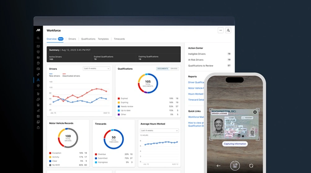Click the Clear row in Motor Vehicle Records
This screenshot has height=173, width=311.
pyautogui.click(x=68, y=161)
